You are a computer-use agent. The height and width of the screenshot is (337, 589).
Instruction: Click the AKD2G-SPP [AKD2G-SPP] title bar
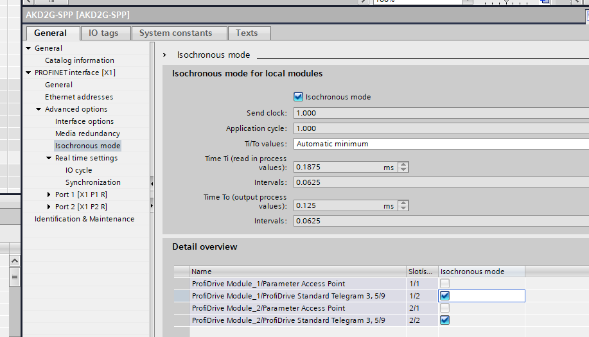tap(305, 15)
